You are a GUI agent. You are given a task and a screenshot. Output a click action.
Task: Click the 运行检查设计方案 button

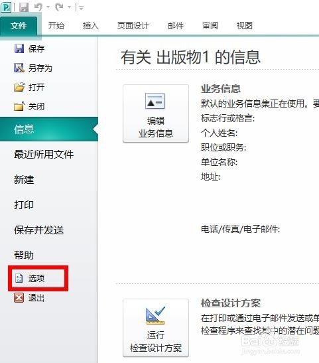tap(156, 328)
